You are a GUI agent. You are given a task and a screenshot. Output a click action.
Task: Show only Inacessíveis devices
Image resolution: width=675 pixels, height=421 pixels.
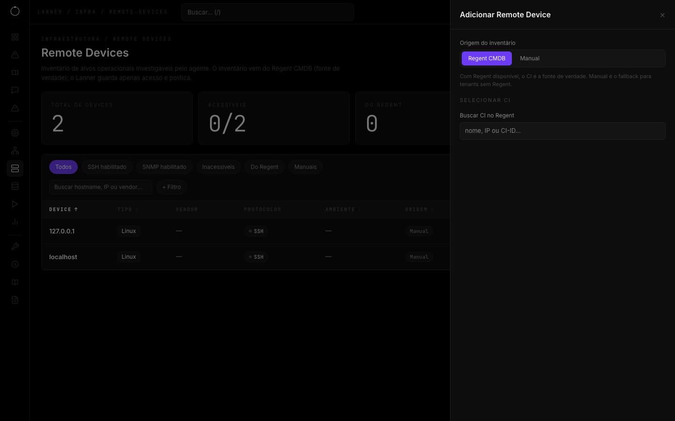point(218,167)
